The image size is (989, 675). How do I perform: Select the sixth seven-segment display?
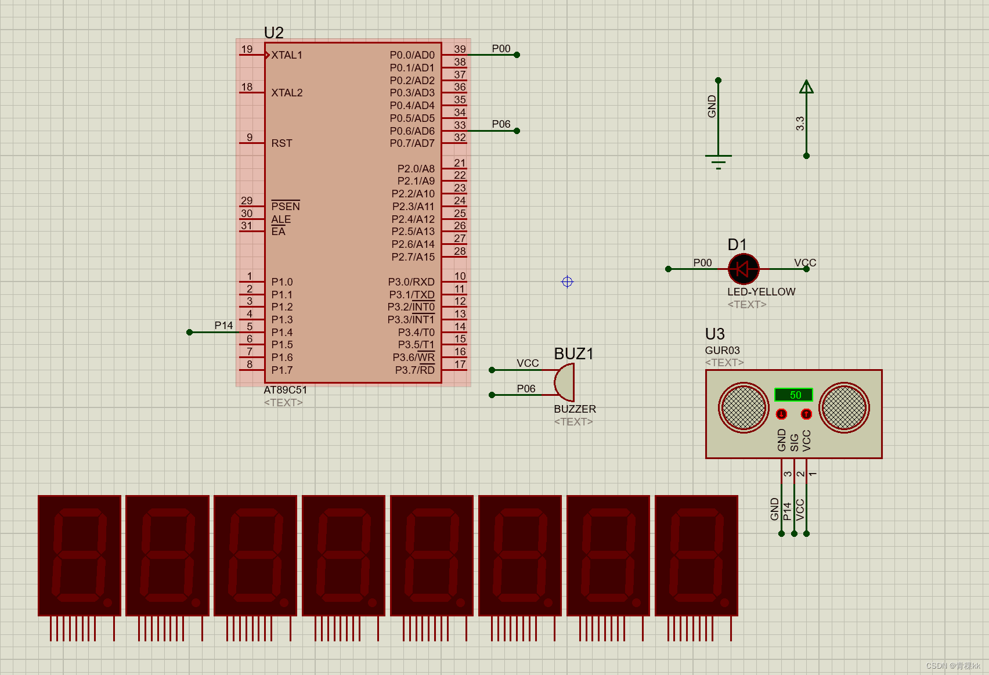(x=521, y=555)
